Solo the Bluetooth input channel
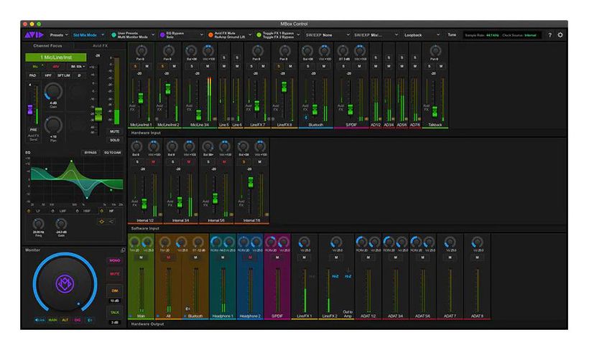 (x=307, y=67)
